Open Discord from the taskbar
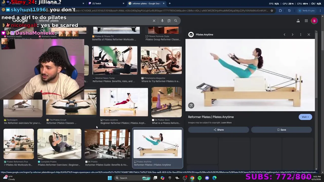324x182 pixels. coord(207,178)
